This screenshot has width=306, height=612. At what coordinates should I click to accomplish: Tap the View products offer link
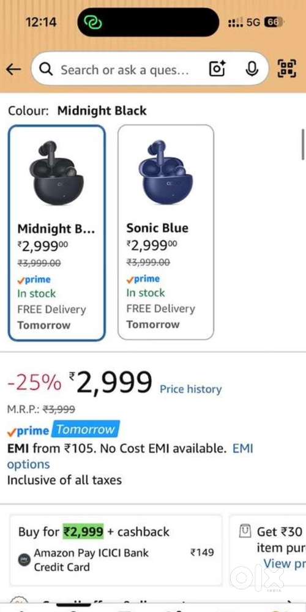pos(284,563)
